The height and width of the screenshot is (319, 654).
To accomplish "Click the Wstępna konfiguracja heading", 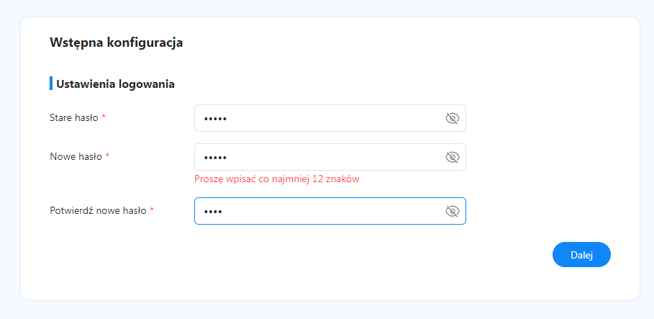I will 117,42.
